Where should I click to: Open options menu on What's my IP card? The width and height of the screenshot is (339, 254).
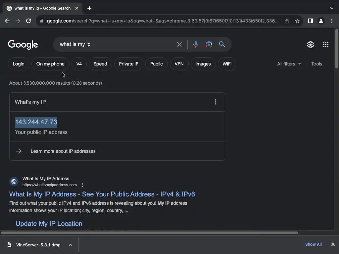pyautogui.click(x=215, y=102)
